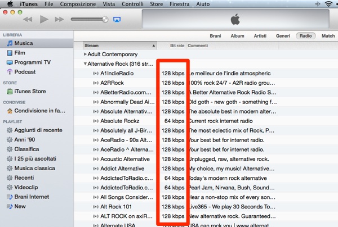Screen dimensions: 338x227
Task: Open iTunes Store in sidebar
Action: point(37,92)
